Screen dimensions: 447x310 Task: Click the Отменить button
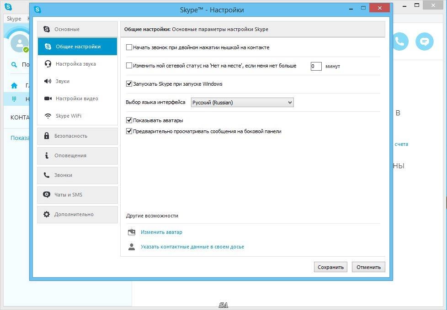pyautogui.click(x=368, y=267)
